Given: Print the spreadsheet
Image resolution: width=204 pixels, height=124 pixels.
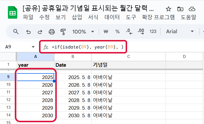Looking at the screenshot, I should (52, 31).
